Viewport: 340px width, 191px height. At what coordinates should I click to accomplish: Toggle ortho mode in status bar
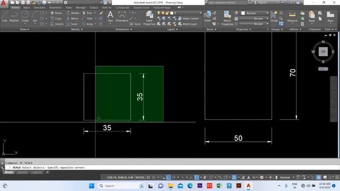coord(168,177)
